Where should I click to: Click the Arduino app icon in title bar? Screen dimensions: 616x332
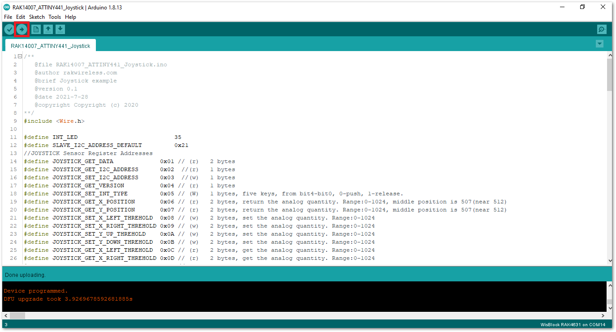pos(7,8)
